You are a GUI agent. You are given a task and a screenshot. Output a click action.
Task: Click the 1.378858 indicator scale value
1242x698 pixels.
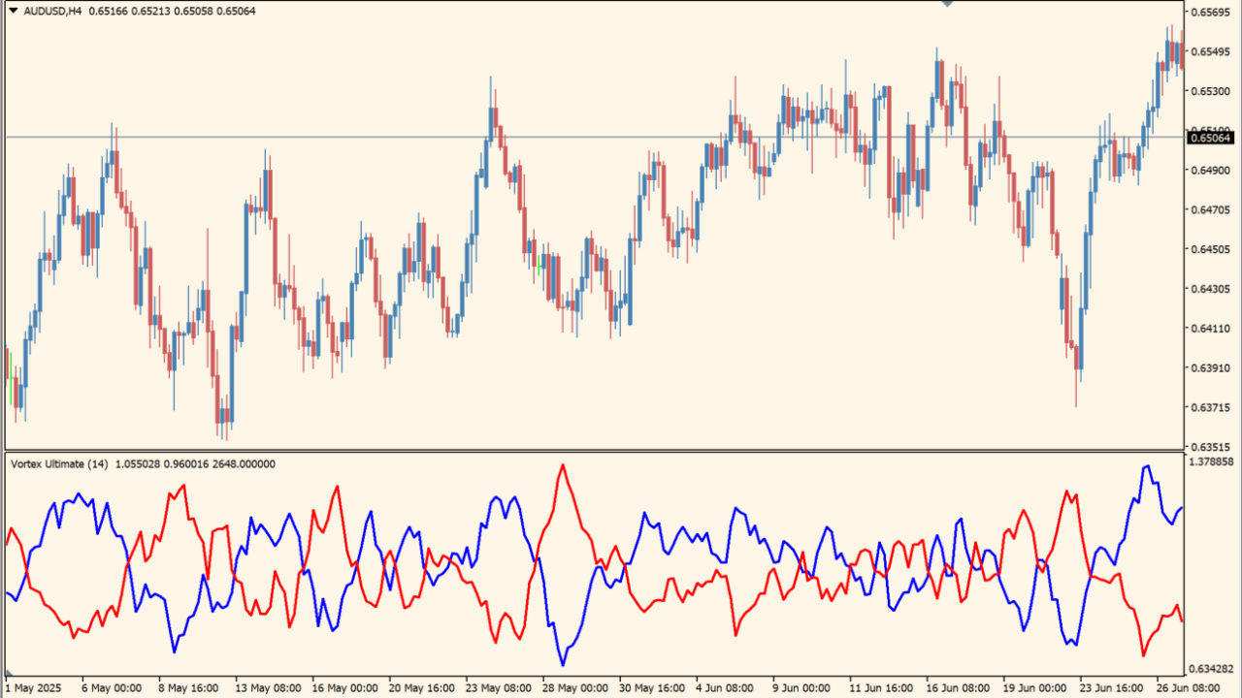pos(1214,462)
